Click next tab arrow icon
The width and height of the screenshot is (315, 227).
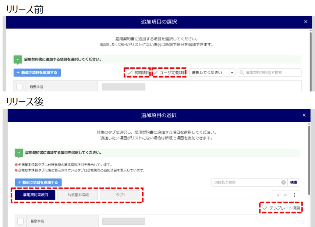286,195
